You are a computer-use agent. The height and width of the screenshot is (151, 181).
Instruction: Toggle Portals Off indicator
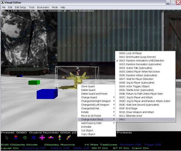coord(130,145)
